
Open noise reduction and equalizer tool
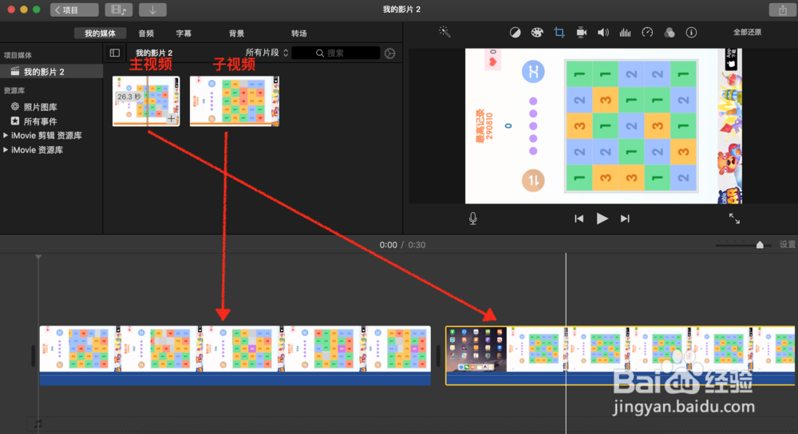(625, 33)
